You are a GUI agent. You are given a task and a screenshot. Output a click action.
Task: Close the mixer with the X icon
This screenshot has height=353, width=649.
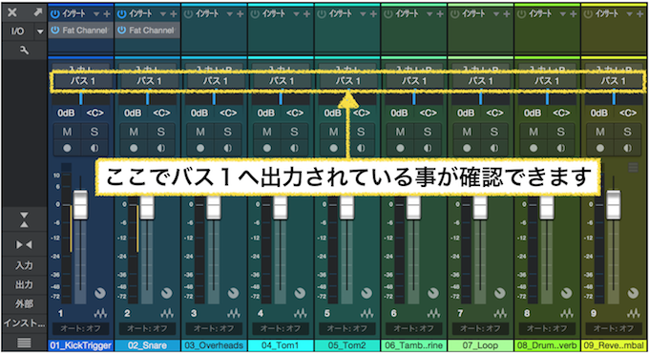tap(12, 12)
